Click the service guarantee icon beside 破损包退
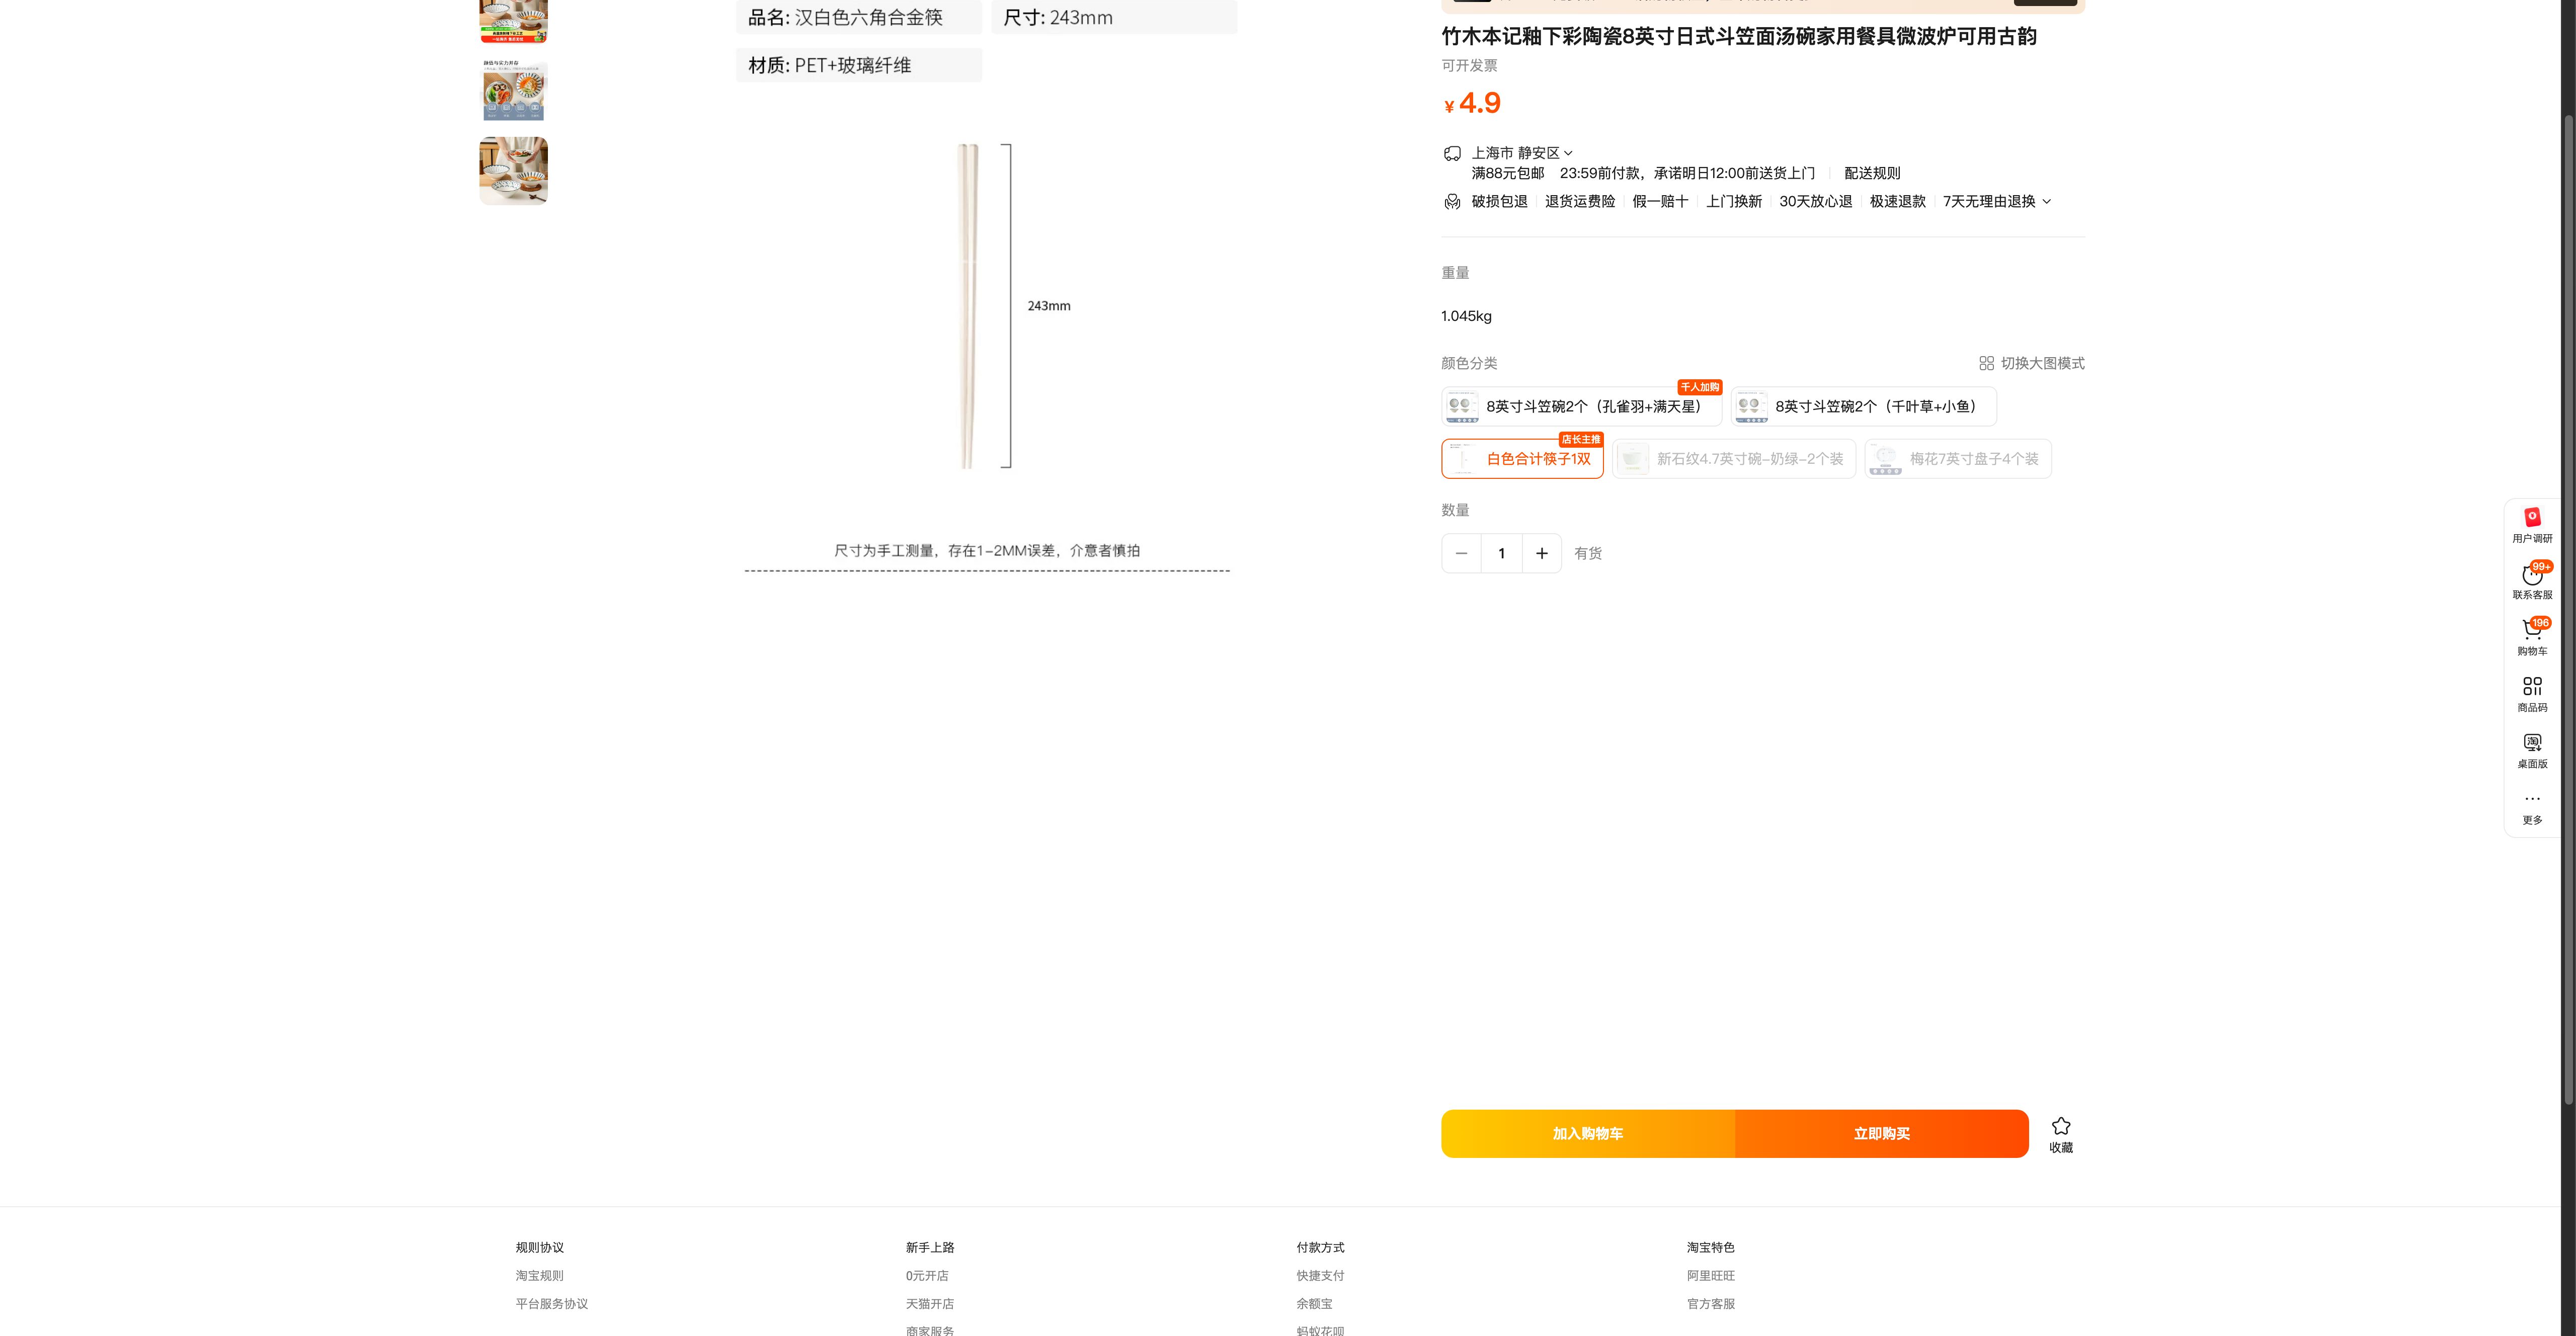Image resolution: width=2576 pixels, height=1336 pixels. (x=1452, y=202)
